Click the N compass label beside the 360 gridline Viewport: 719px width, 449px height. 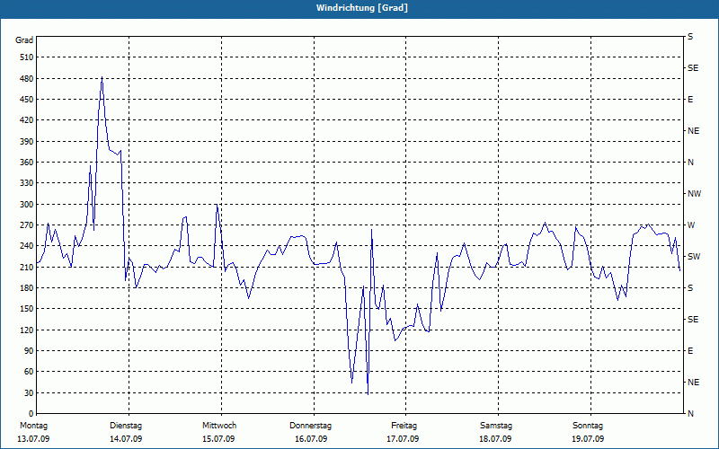coord(690,163)
